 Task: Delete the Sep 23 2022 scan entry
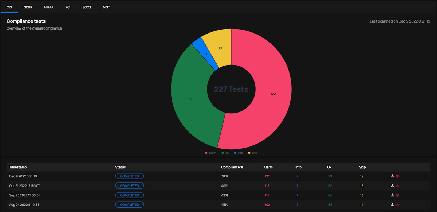[x=397, y=195]
